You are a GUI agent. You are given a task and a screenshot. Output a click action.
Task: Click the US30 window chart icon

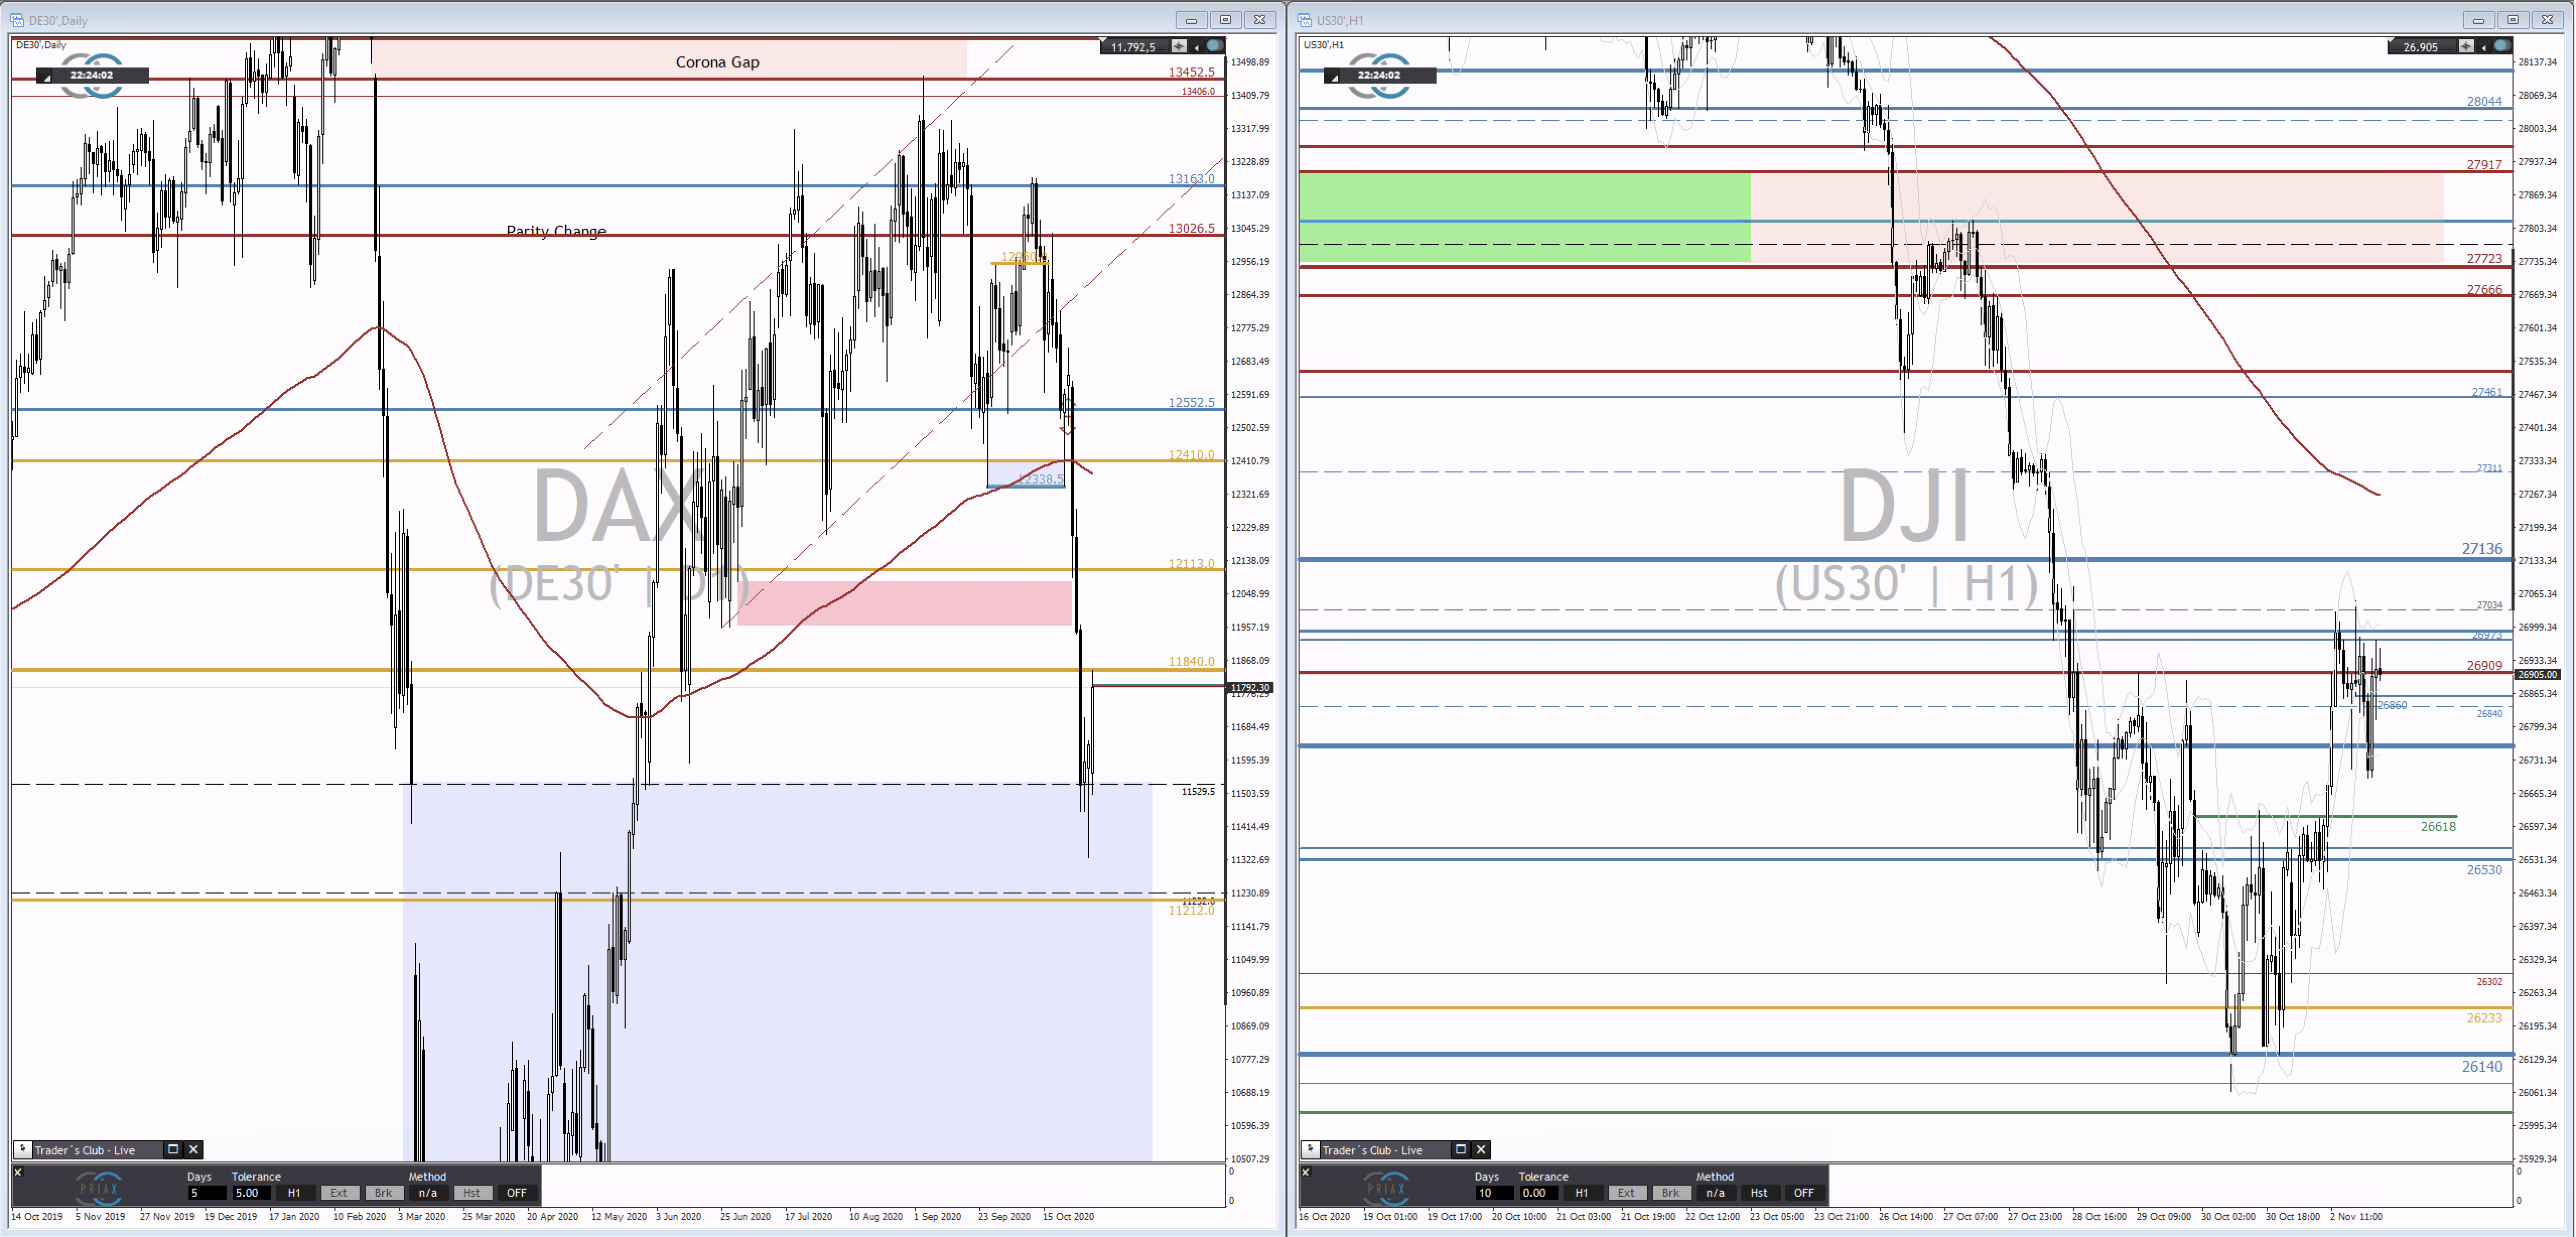click(x=1305, y=20)
